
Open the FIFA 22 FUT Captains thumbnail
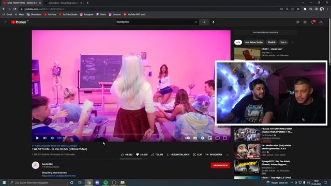point(247,134)
